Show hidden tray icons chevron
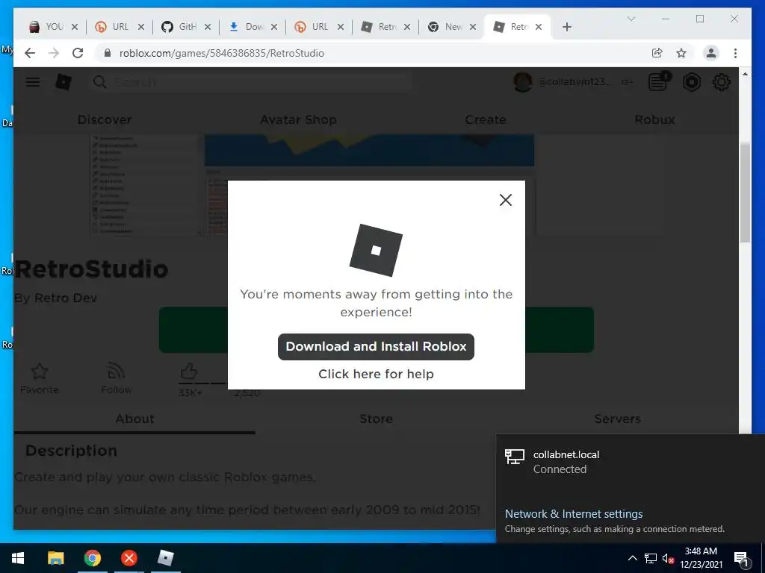 pos(632,558)
